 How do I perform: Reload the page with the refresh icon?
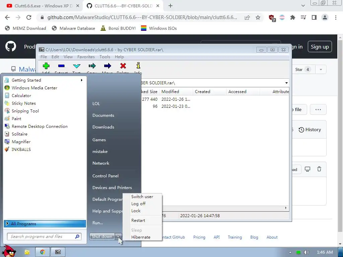[x=29, y=17]
